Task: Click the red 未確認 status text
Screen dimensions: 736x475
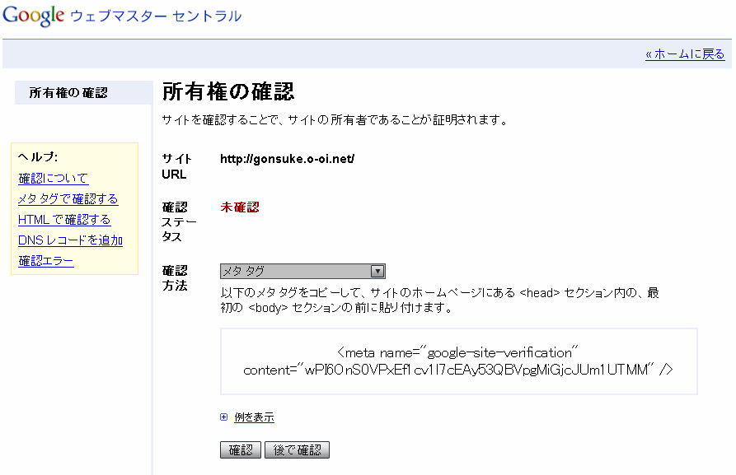Action: pyautogui.click(x=240, y=207)
